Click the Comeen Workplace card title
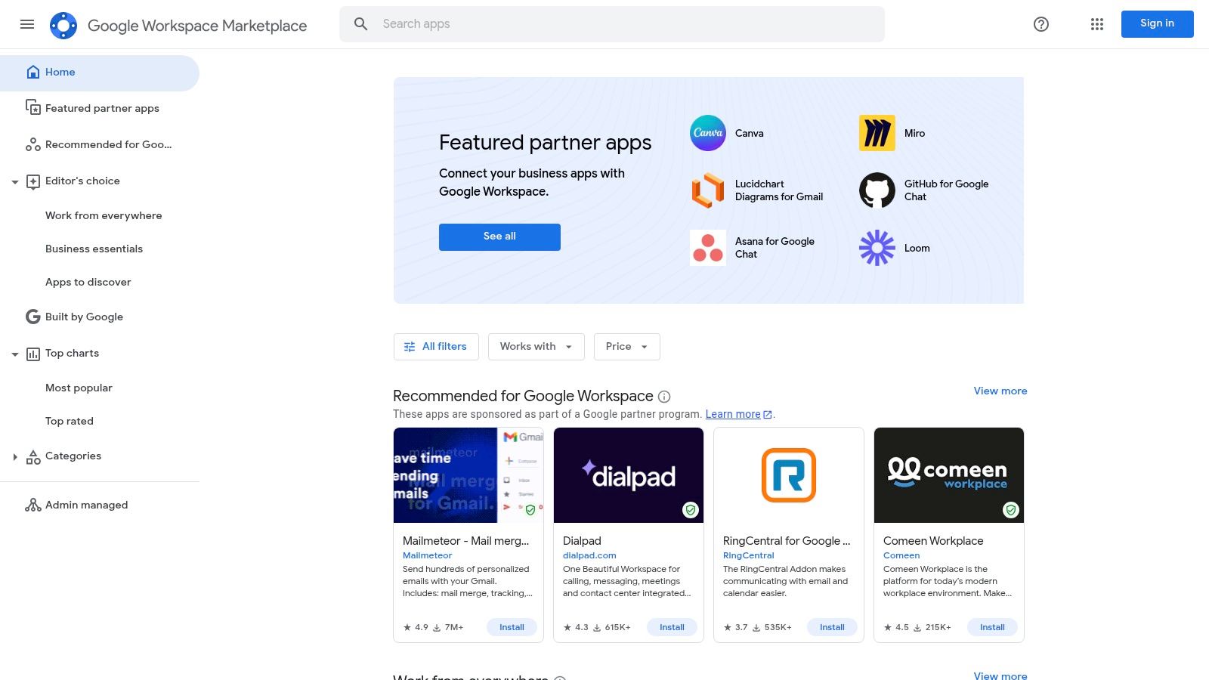The width and height of the screenshot is (1209, 680). pos(933,541)
